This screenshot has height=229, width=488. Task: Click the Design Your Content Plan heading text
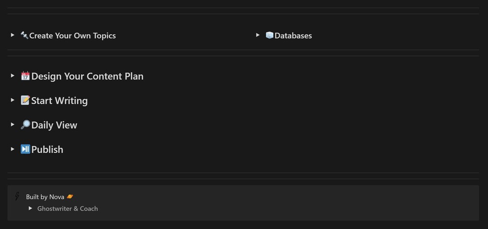[87, 76]
